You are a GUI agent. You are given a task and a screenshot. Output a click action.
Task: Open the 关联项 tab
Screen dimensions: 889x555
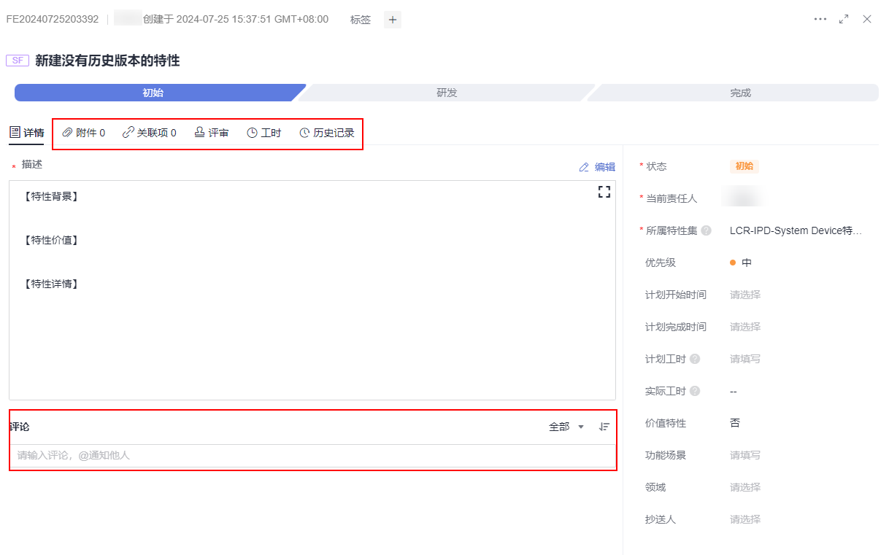coord(150,133)
